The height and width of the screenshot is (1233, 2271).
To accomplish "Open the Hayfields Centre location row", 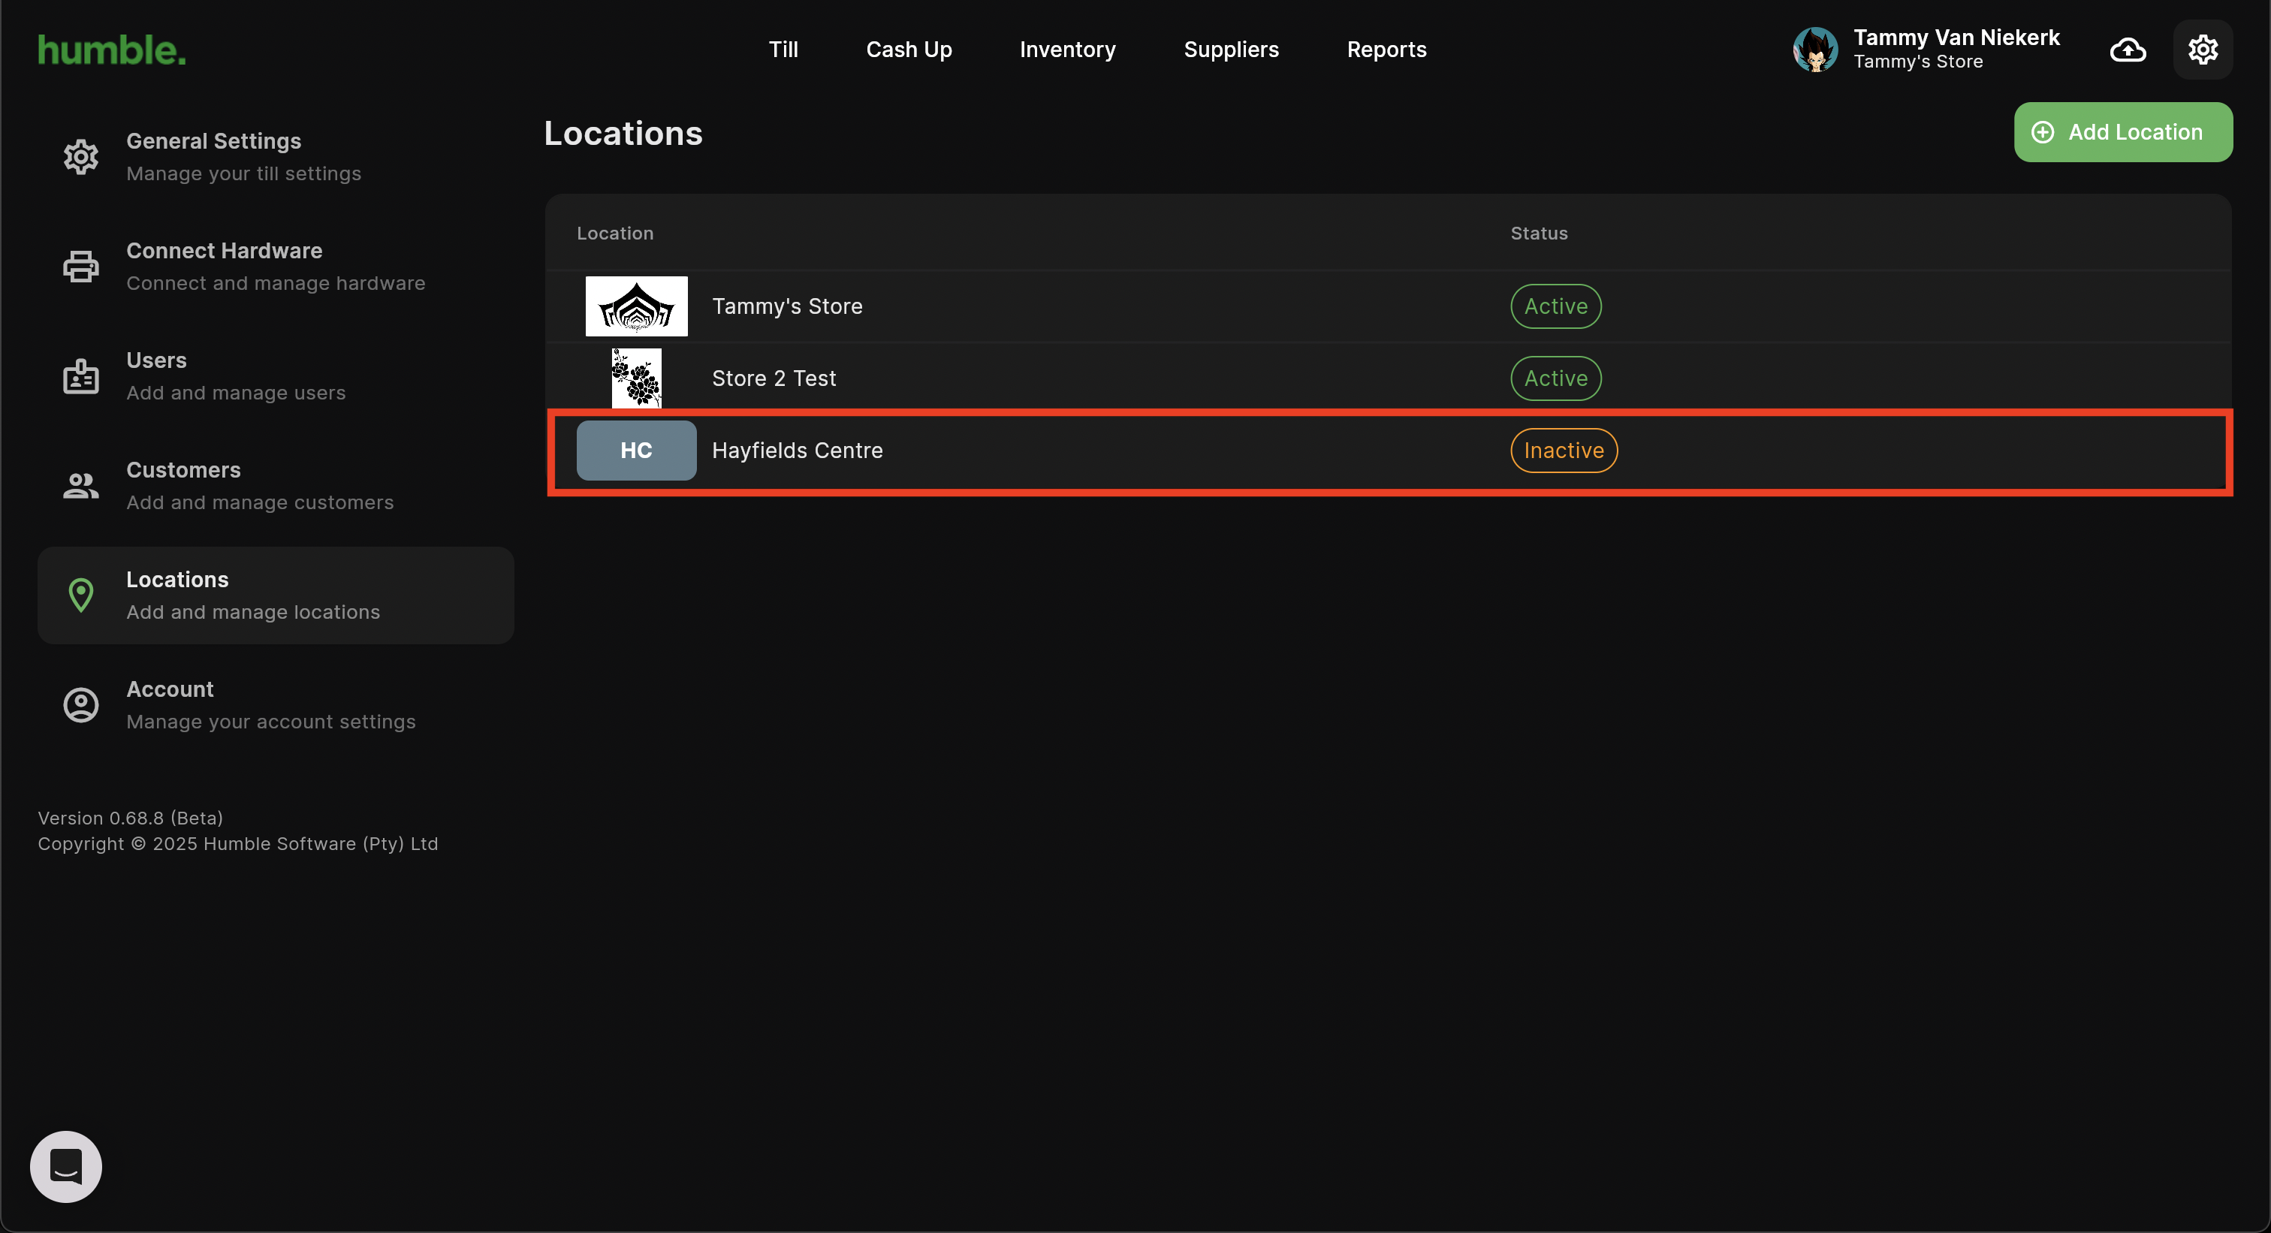I will tap(1388, 451).
